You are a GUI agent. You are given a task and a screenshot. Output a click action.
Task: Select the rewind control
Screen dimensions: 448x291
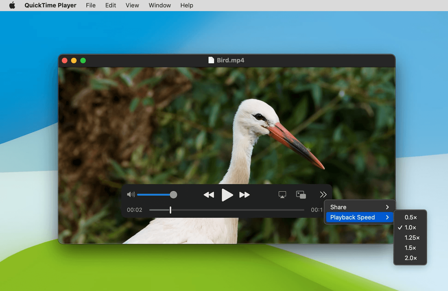[209, 195]
